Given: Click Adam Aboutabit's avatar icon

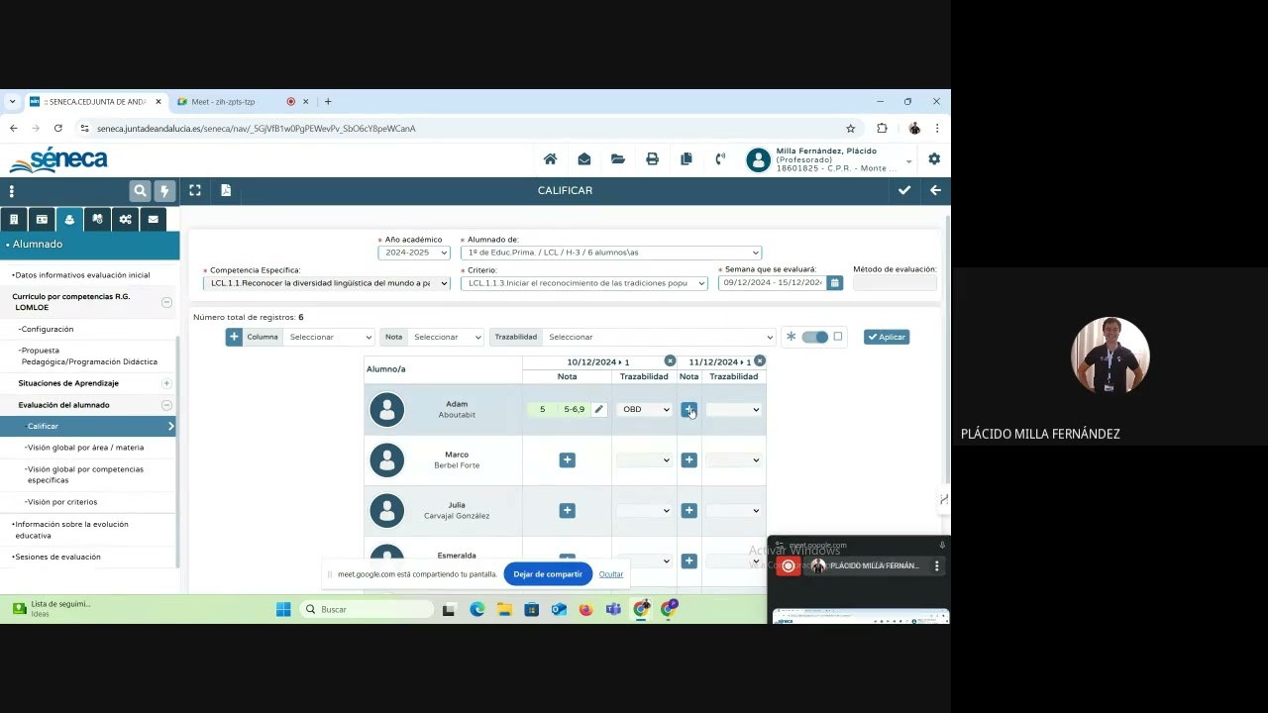Looking at the screenshot, I should (x=386, y=409).
